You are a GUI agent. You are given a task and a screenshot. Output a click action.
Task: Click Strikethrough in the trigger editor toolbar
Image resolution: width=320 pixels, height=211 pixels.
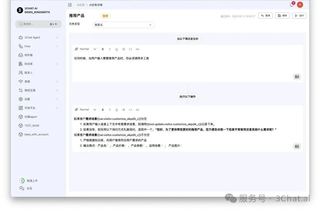pos(124,49)
